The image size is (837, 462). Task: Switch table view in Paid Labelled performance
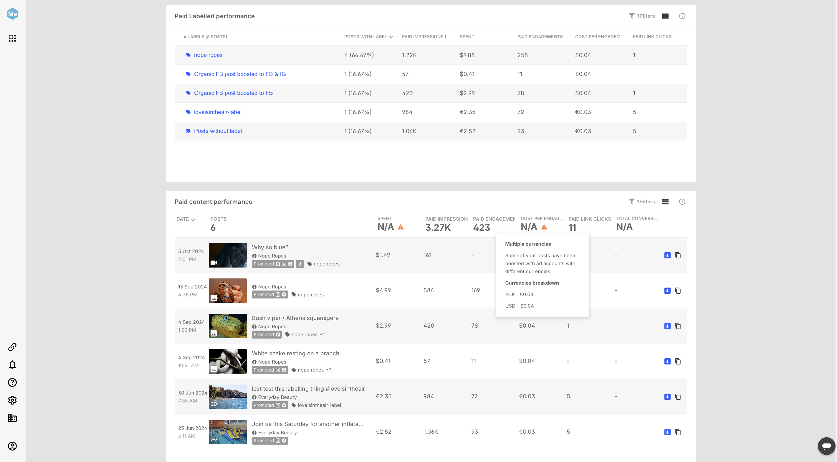665,16
